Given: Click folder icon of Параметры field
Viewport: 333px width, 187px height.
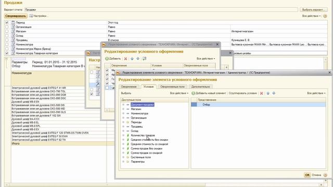Looking at the screenshot, I should point(128,162).
